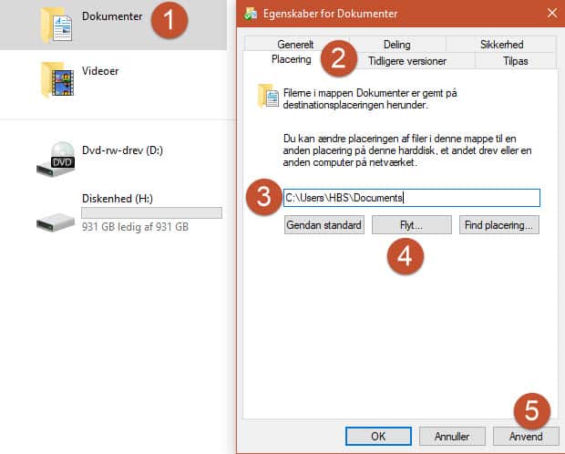565x454 pixels.
Task: Open the Videoer folder icon
Action: [57, 80]
